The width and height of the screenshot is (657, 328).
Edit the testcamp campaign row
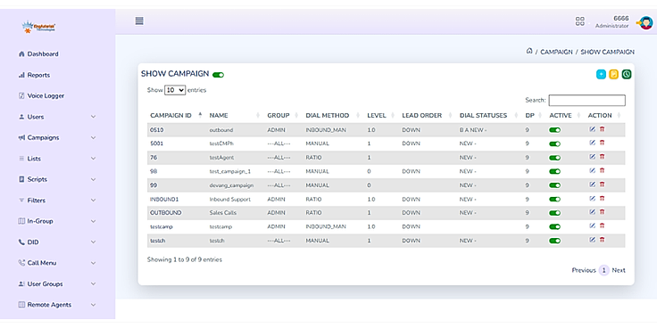[x=592, y=225]
